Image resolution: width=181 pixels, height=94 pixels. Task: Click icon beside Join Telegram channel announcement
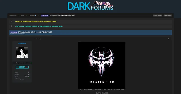[x=12, y=26]
